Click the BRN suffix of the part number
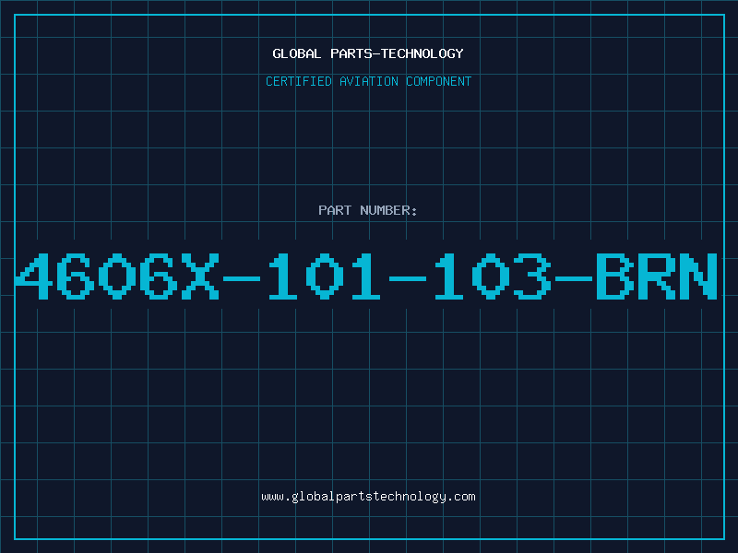Screen dimensions: 738x553 pos(657,276)
